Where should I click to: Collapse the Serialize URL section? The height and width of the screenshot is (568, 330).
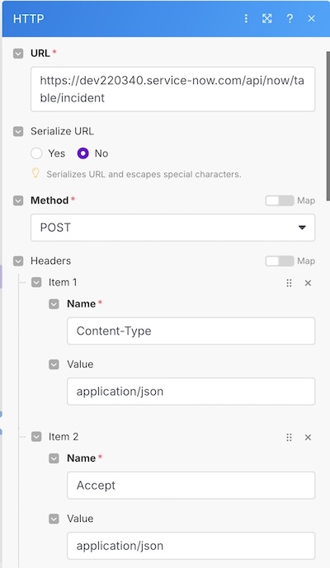coord(18,131)
